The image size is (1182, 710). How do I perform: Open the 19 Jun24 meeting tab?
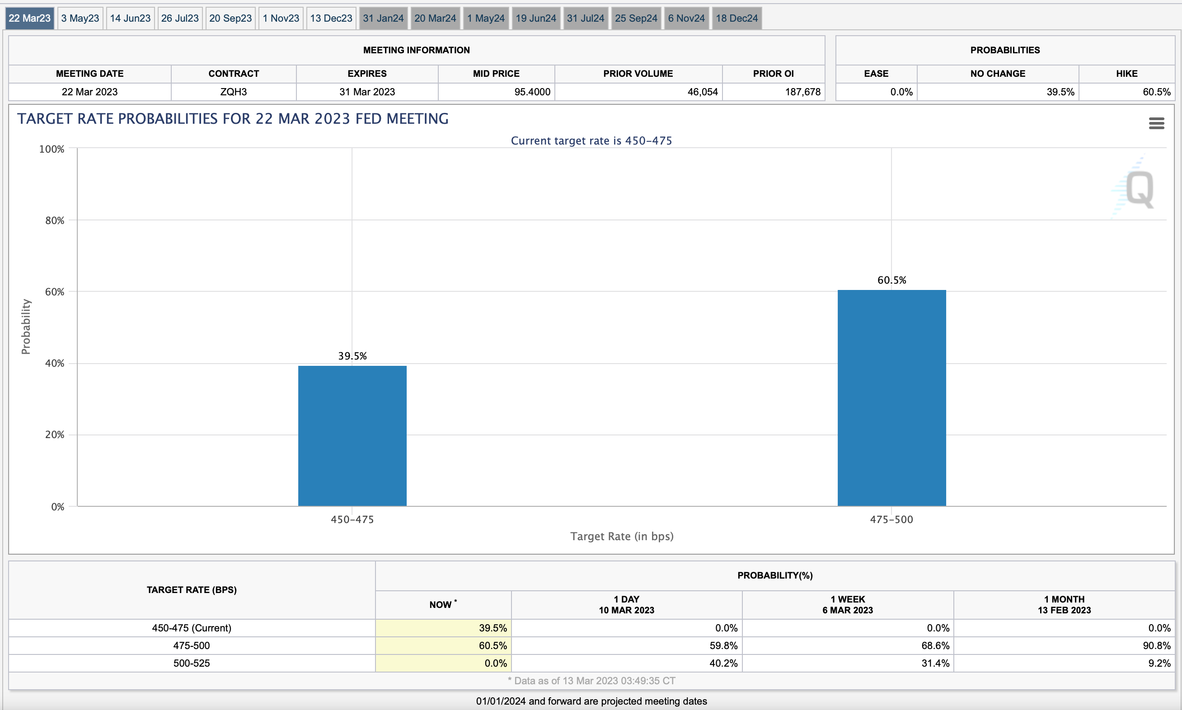point(536,18)
